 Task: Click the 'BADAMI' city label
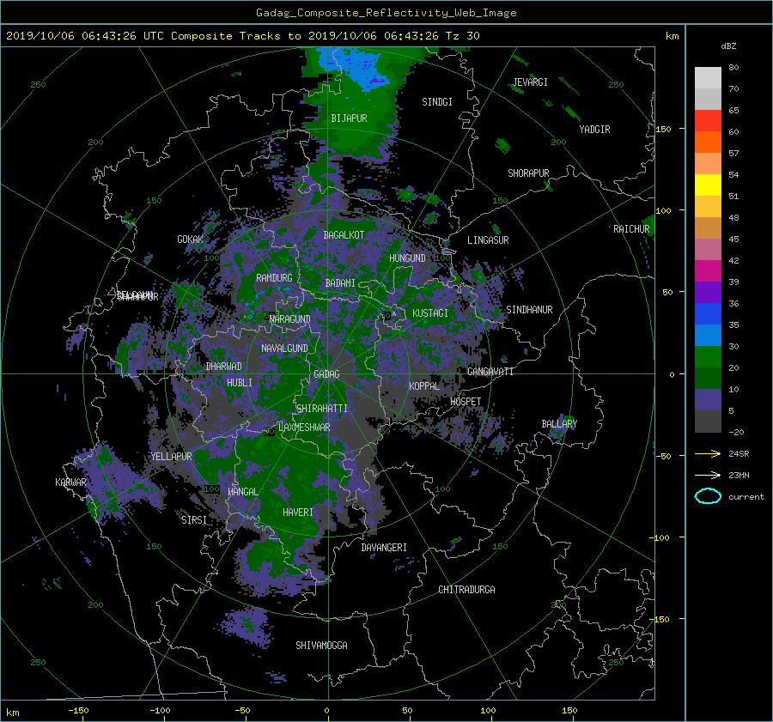pos(340,283)
